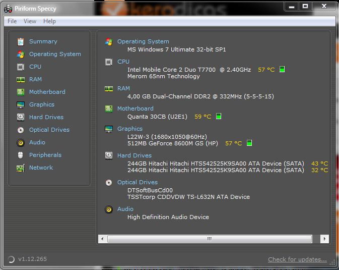Click the 'L22W-3 (1680x1050@60Hz)' text
339x270 pixels.
click(x=167, y=137)
